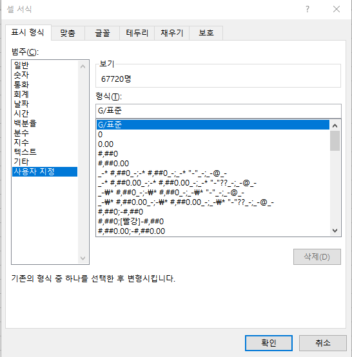The width and height of the screenshot is (352, 357).
Task: Choose _-* #,##0.00_- format without won
Action: click(x=213, y=183)
